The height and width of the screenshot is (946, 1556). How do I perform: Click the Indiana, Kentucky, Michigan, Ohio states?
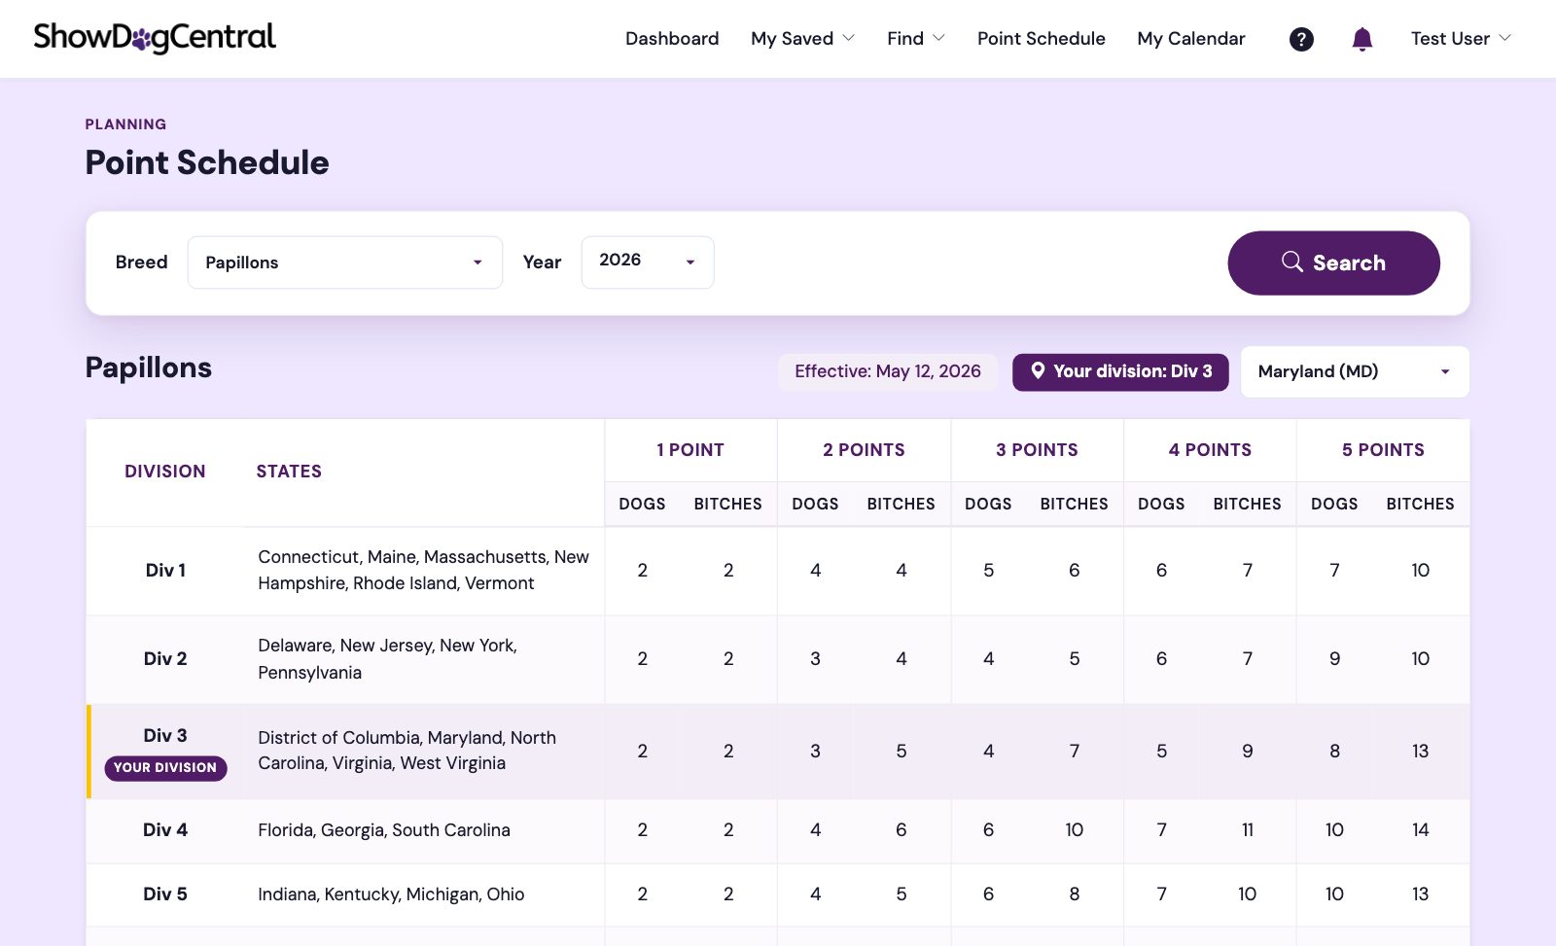[391, 894]
